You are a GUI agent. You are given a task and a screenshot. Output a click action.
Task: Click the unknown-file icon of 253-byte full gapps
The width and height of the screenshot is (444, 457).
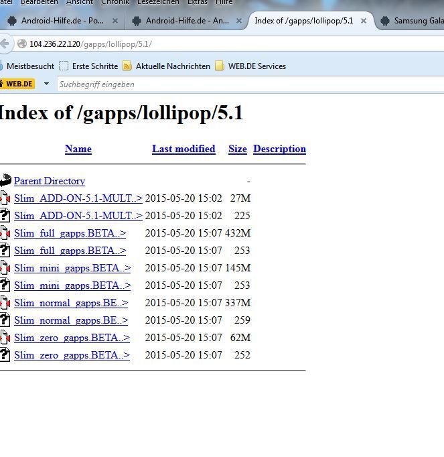5,250
